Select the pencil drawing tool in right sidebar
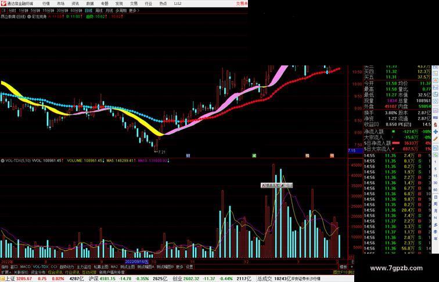The height and width of the screenshot is (282, 439). [436, 139]
